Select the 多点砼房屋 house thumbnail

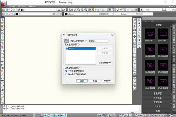[150, 50]
